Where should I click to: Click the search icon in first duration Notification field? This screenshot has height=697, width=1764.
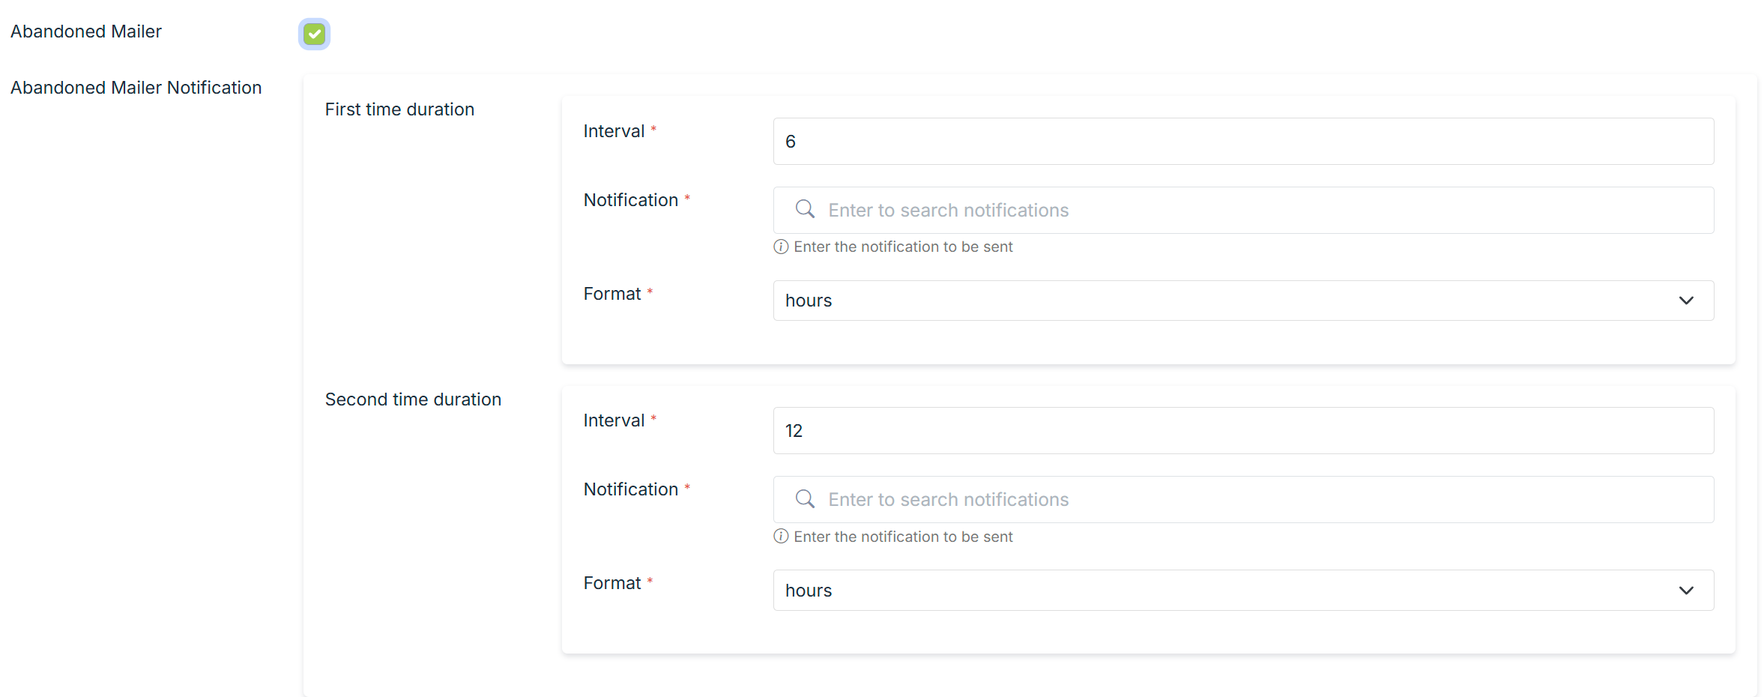(805, 209)
